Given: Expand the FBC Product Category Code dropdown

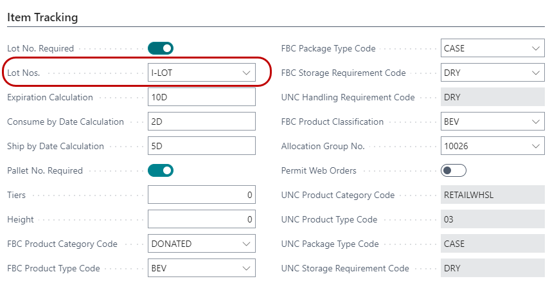Looking at the screenshot, I should 246,244.
